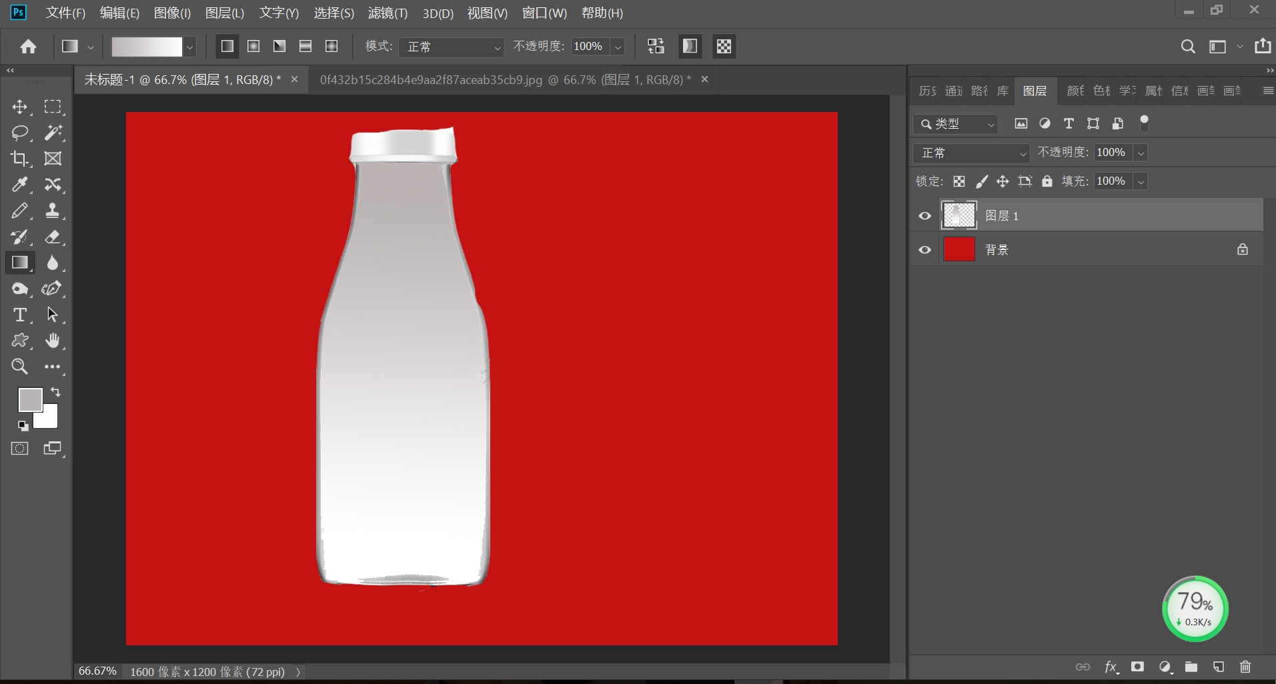The height and width of the screenshot is (684, 1276).
Task: Expand layer fill 100% arrow
Action: tap(1141, 181)
